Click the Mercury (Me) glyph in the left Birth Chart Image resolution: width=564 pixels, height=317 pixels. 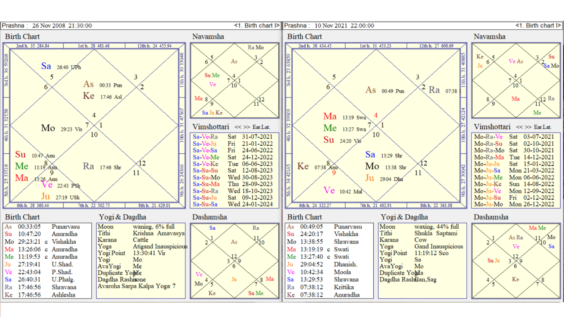(x=21, y=166)
